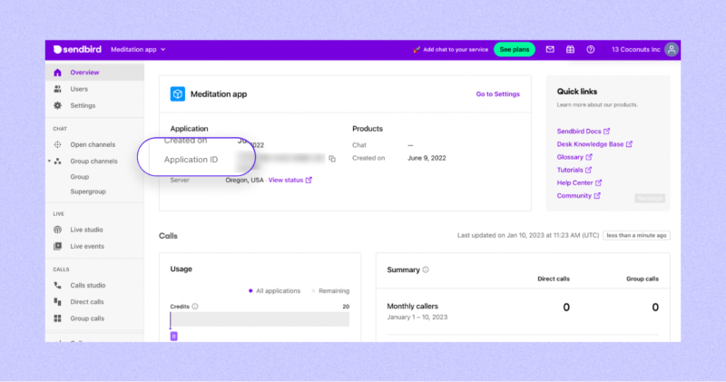The image size is (726, 382).
Task: Open the mail envelope icon
Action: pos(550,50)
